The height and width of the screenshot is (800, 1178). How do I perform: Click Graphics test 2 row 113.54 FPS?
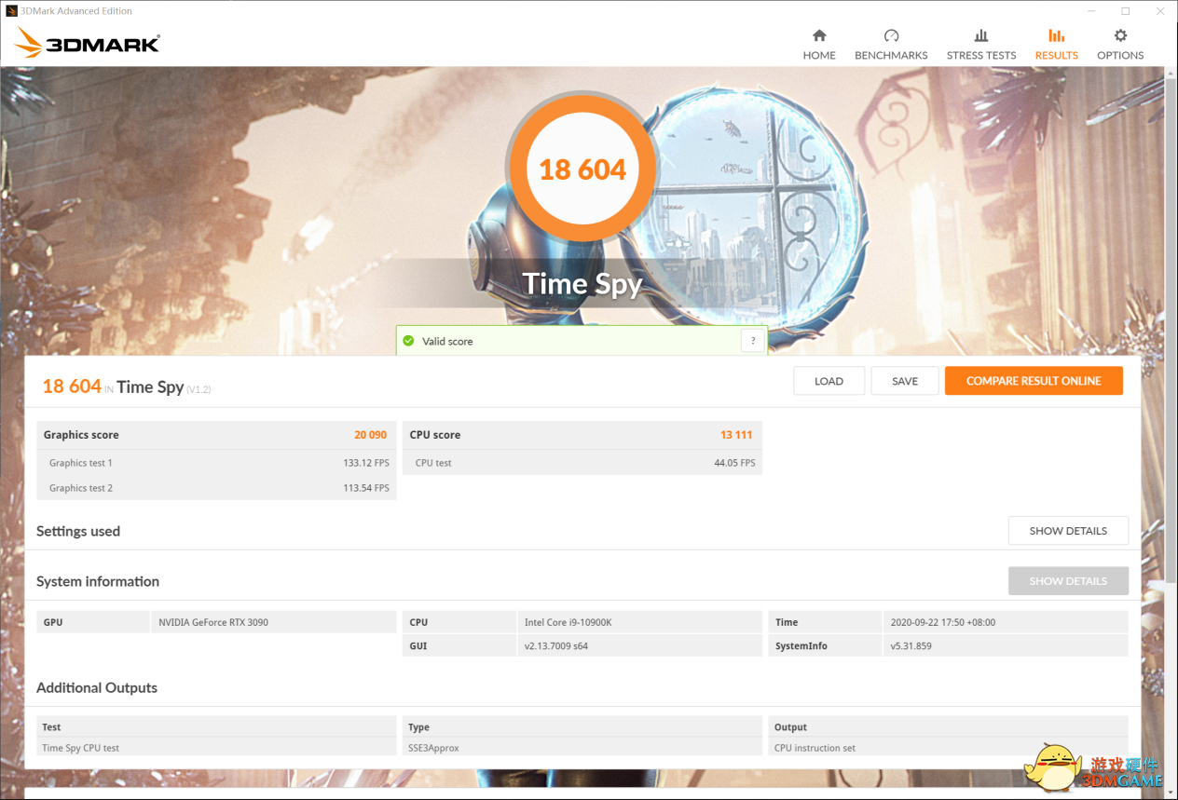coord(216,488)
